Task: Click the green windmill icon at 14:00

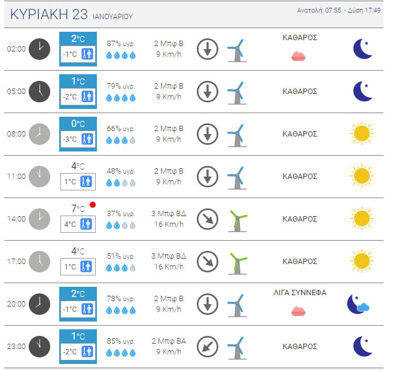Action: [x=237, y=219]
